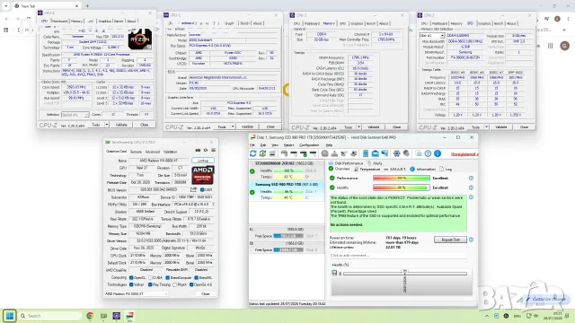Click the refresh icon in Hard Disk Sentinel toolbar
The image size is (575, 323).
pos(252,153)
